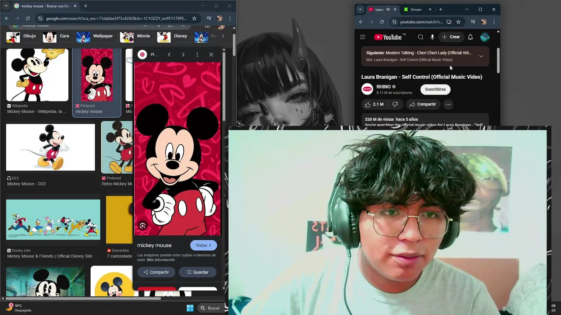
Task: Expand the Siguiente mix queue panel
Action: point(481,56)
